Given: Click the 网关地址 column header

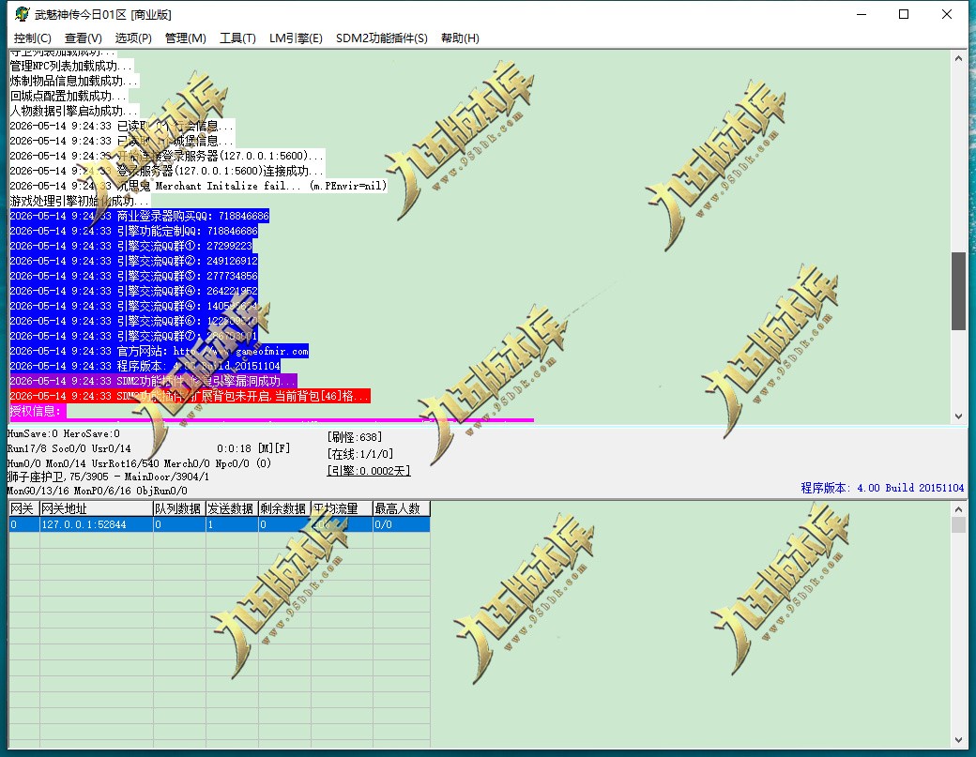Looking at the screenshot, I should click(97, 508).
